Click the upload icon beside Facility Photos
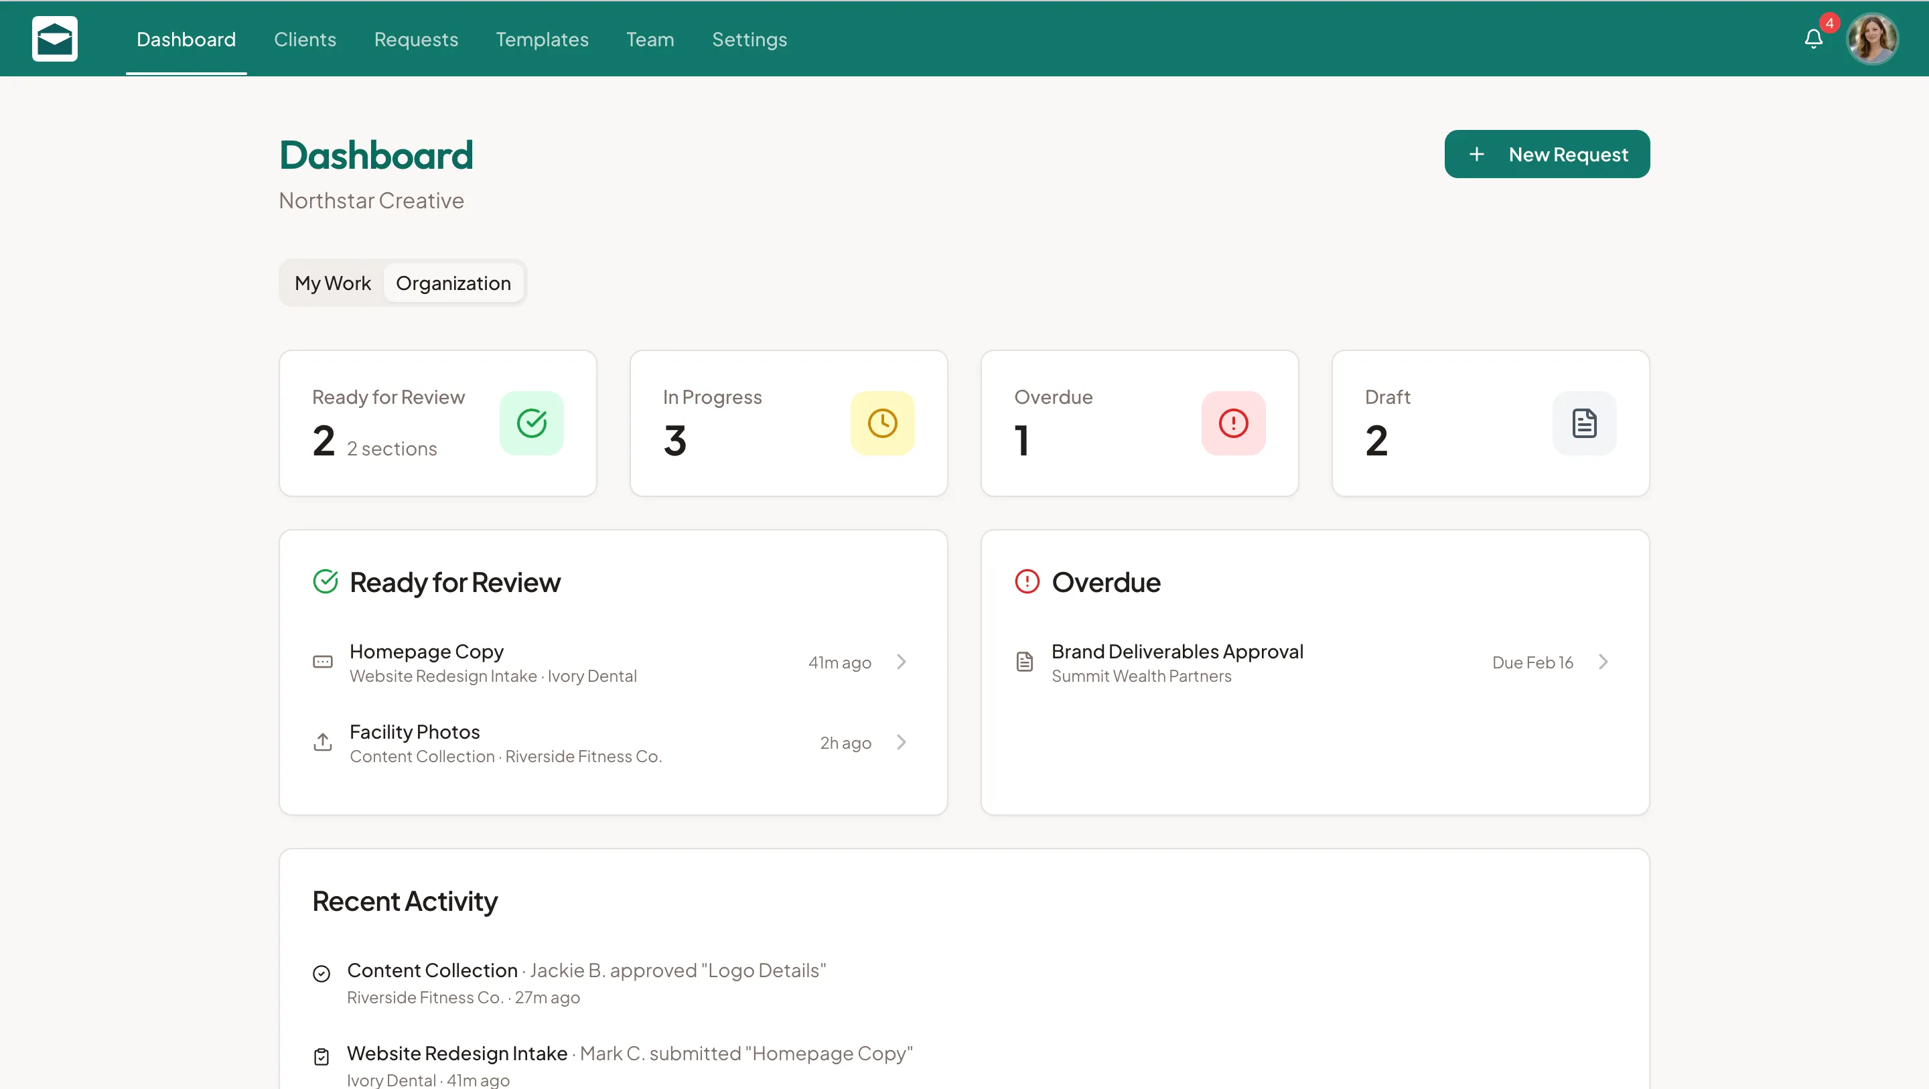 coord(322,741)
